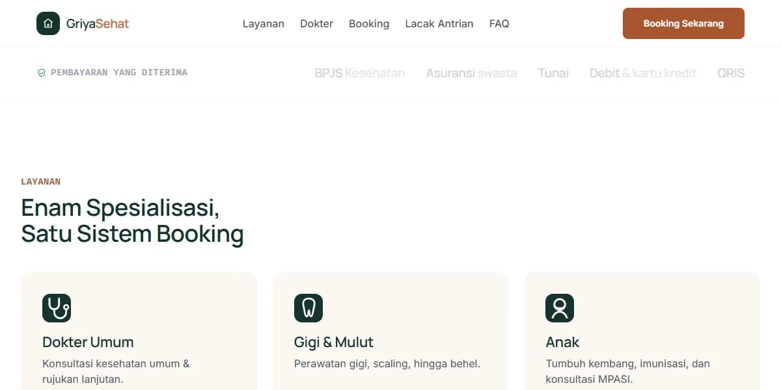Click the PEMBAYARAN YANG DITERIMA text

click(119, 73)
